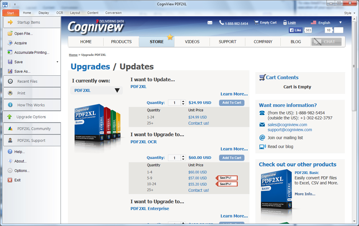Click Learn More for PDF2XL update
The width and height of the screenshot is (359, 226).
coord(234,94)
